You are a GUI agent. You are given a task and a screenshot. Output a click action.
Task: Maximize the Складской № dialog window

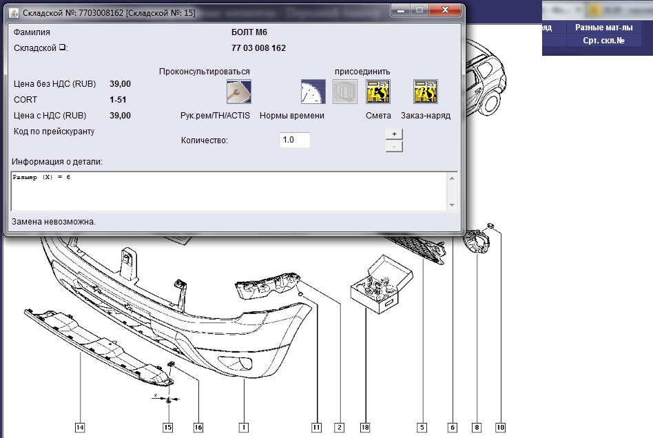click(419, 10)
